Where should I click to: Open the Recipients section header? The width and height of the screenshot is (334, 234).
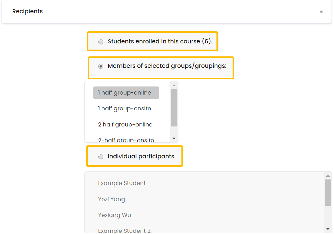[167, 12]
